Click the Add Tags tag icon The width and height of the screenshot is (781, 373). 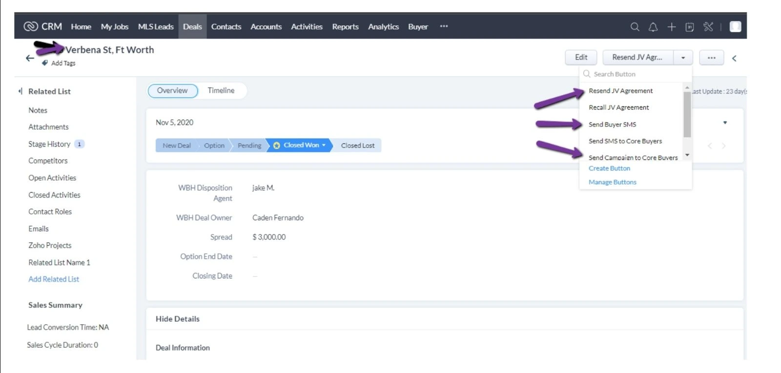(x=45, y=63)
